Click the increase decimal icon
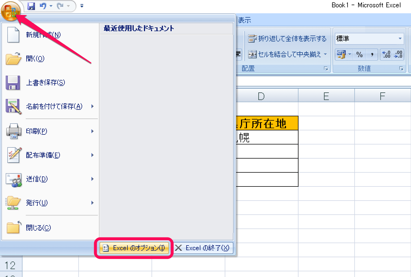 click(386, 54)
